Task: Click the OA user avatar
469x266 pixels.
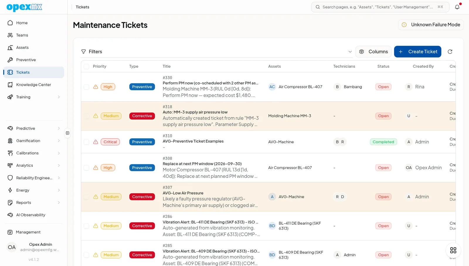Action: click(12, 247)
